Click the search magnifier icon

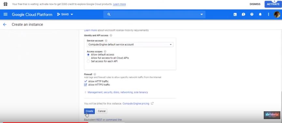[109, 14]
